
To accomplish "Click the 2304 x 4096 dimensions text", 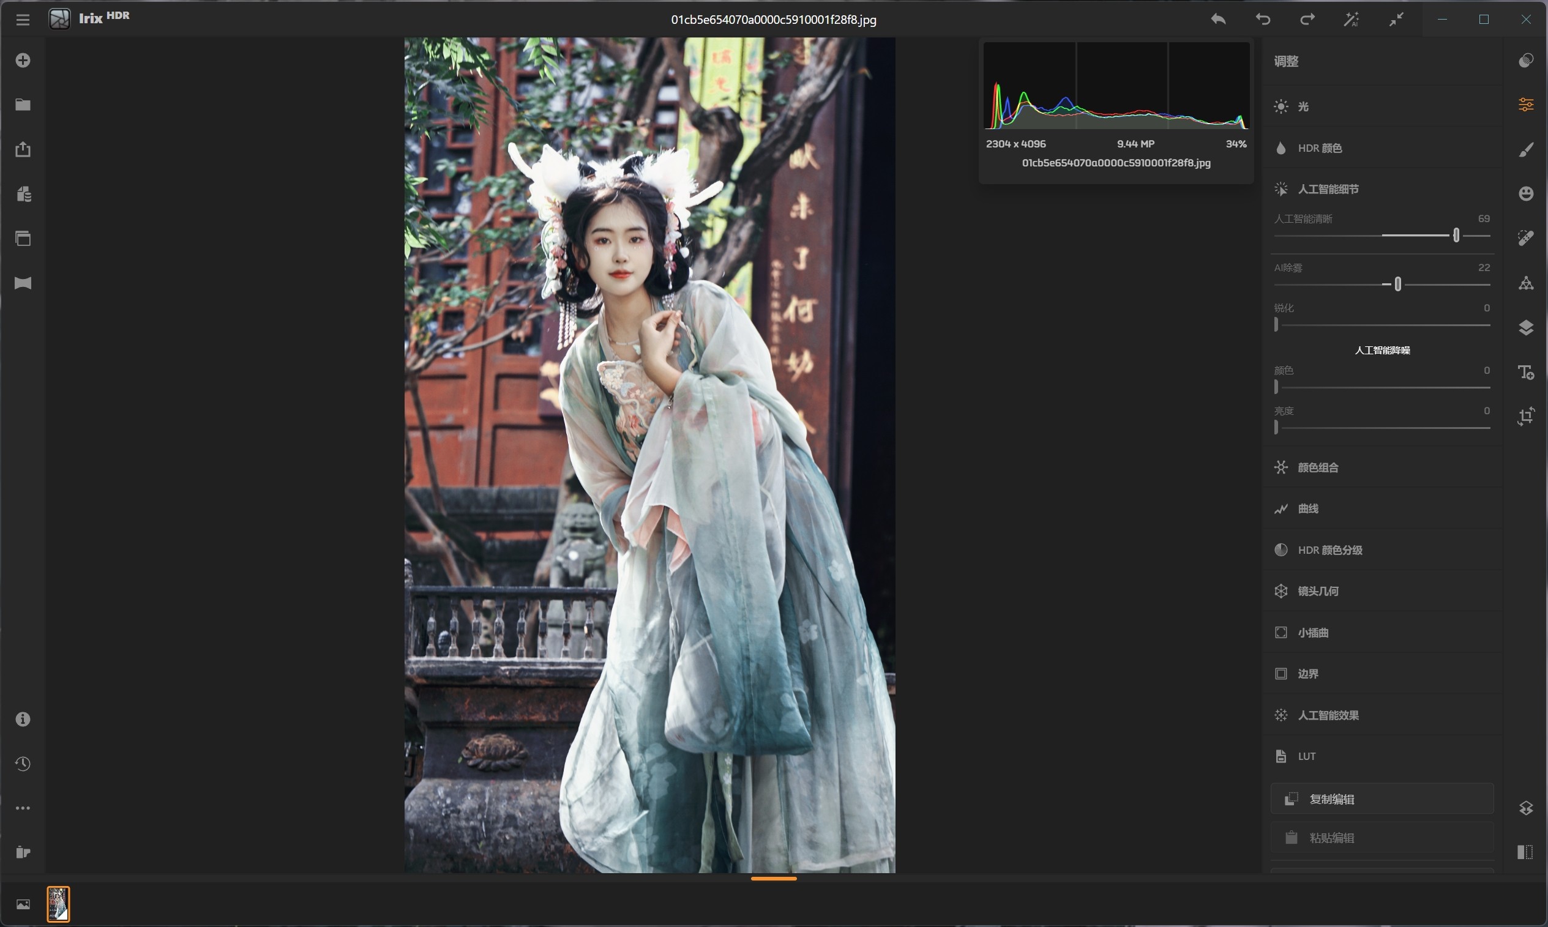I will (1015, 144).
